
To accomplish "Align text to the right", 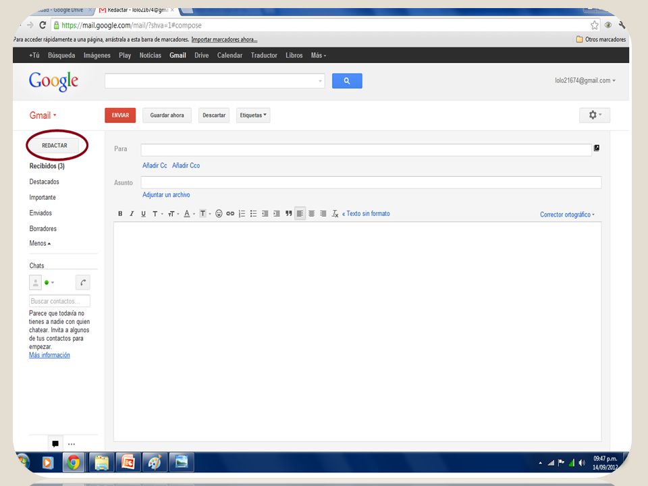I will pos(323,214).
